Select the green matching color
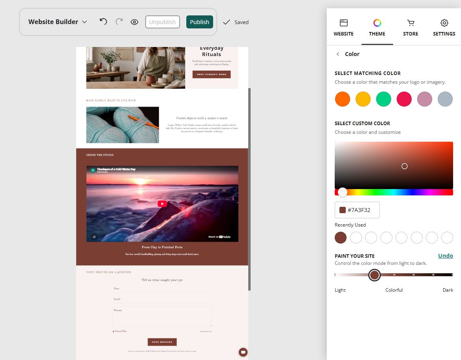Viewport: 461px width, 360px height. tap(384, 99)
